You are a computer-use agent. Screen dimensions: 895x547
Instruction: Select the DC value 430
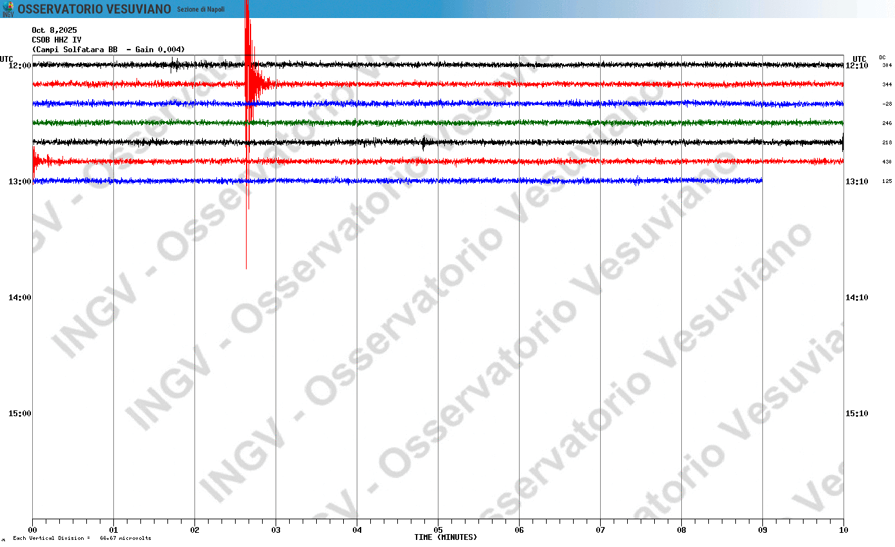click(887, 162)
